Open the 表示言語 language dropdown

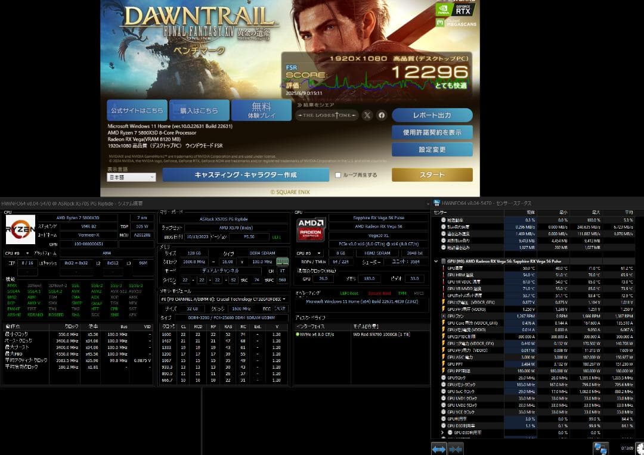pyautogui.click(x=131, y=177)
